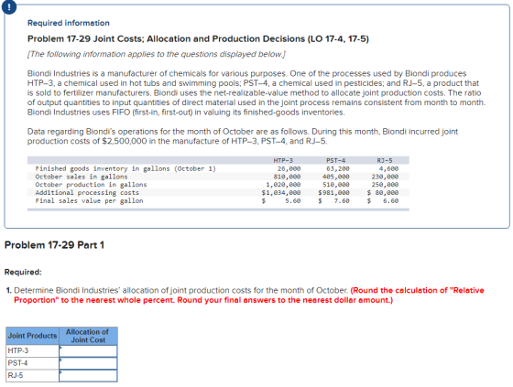Click the exclamation info icon
This screenshot has width=513, height=387.
click(x=8, y=6)
